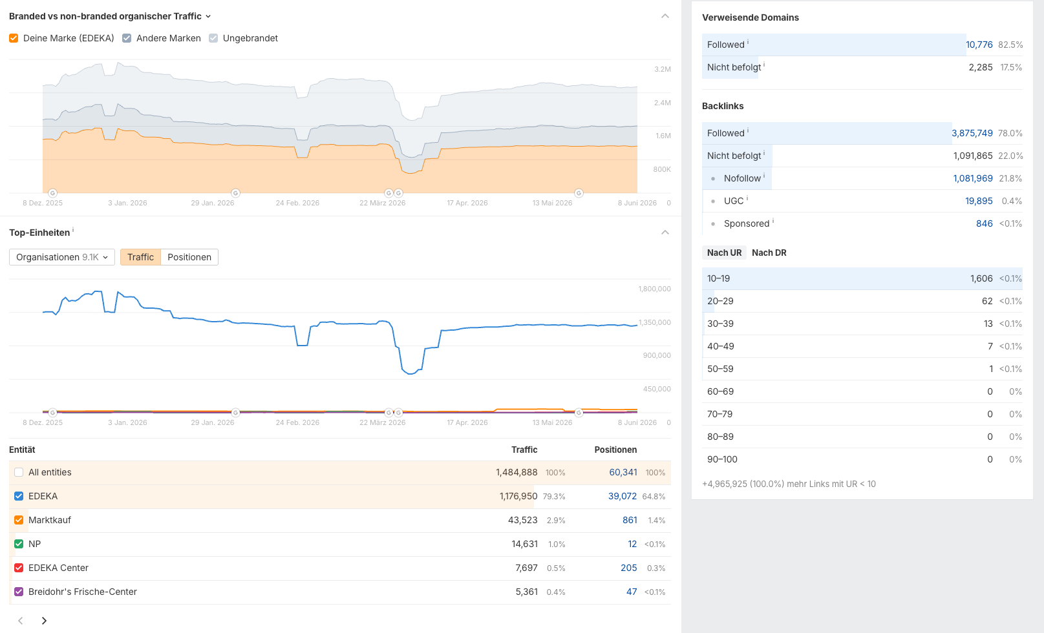Uncheck the Marktkauf entity checkbox
Viewport: 1044px width, 633px height.
pyautogui.click(x=19, y=520)
